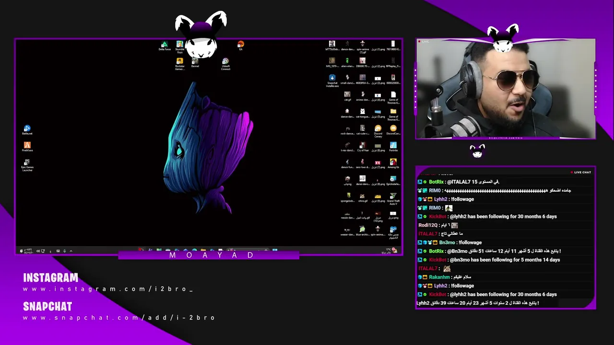Image resolution: width=614 pixels, height=345 pixels.
Task: Select the cat-tongue gif desktop file
Action: [x=363, y=113]
